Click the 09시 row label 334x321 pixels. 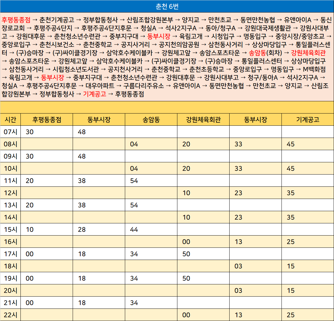point(10,156)
